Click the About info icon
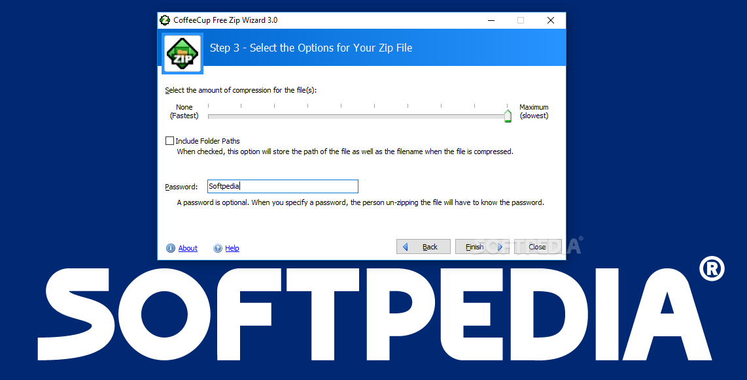 [171, 248]
